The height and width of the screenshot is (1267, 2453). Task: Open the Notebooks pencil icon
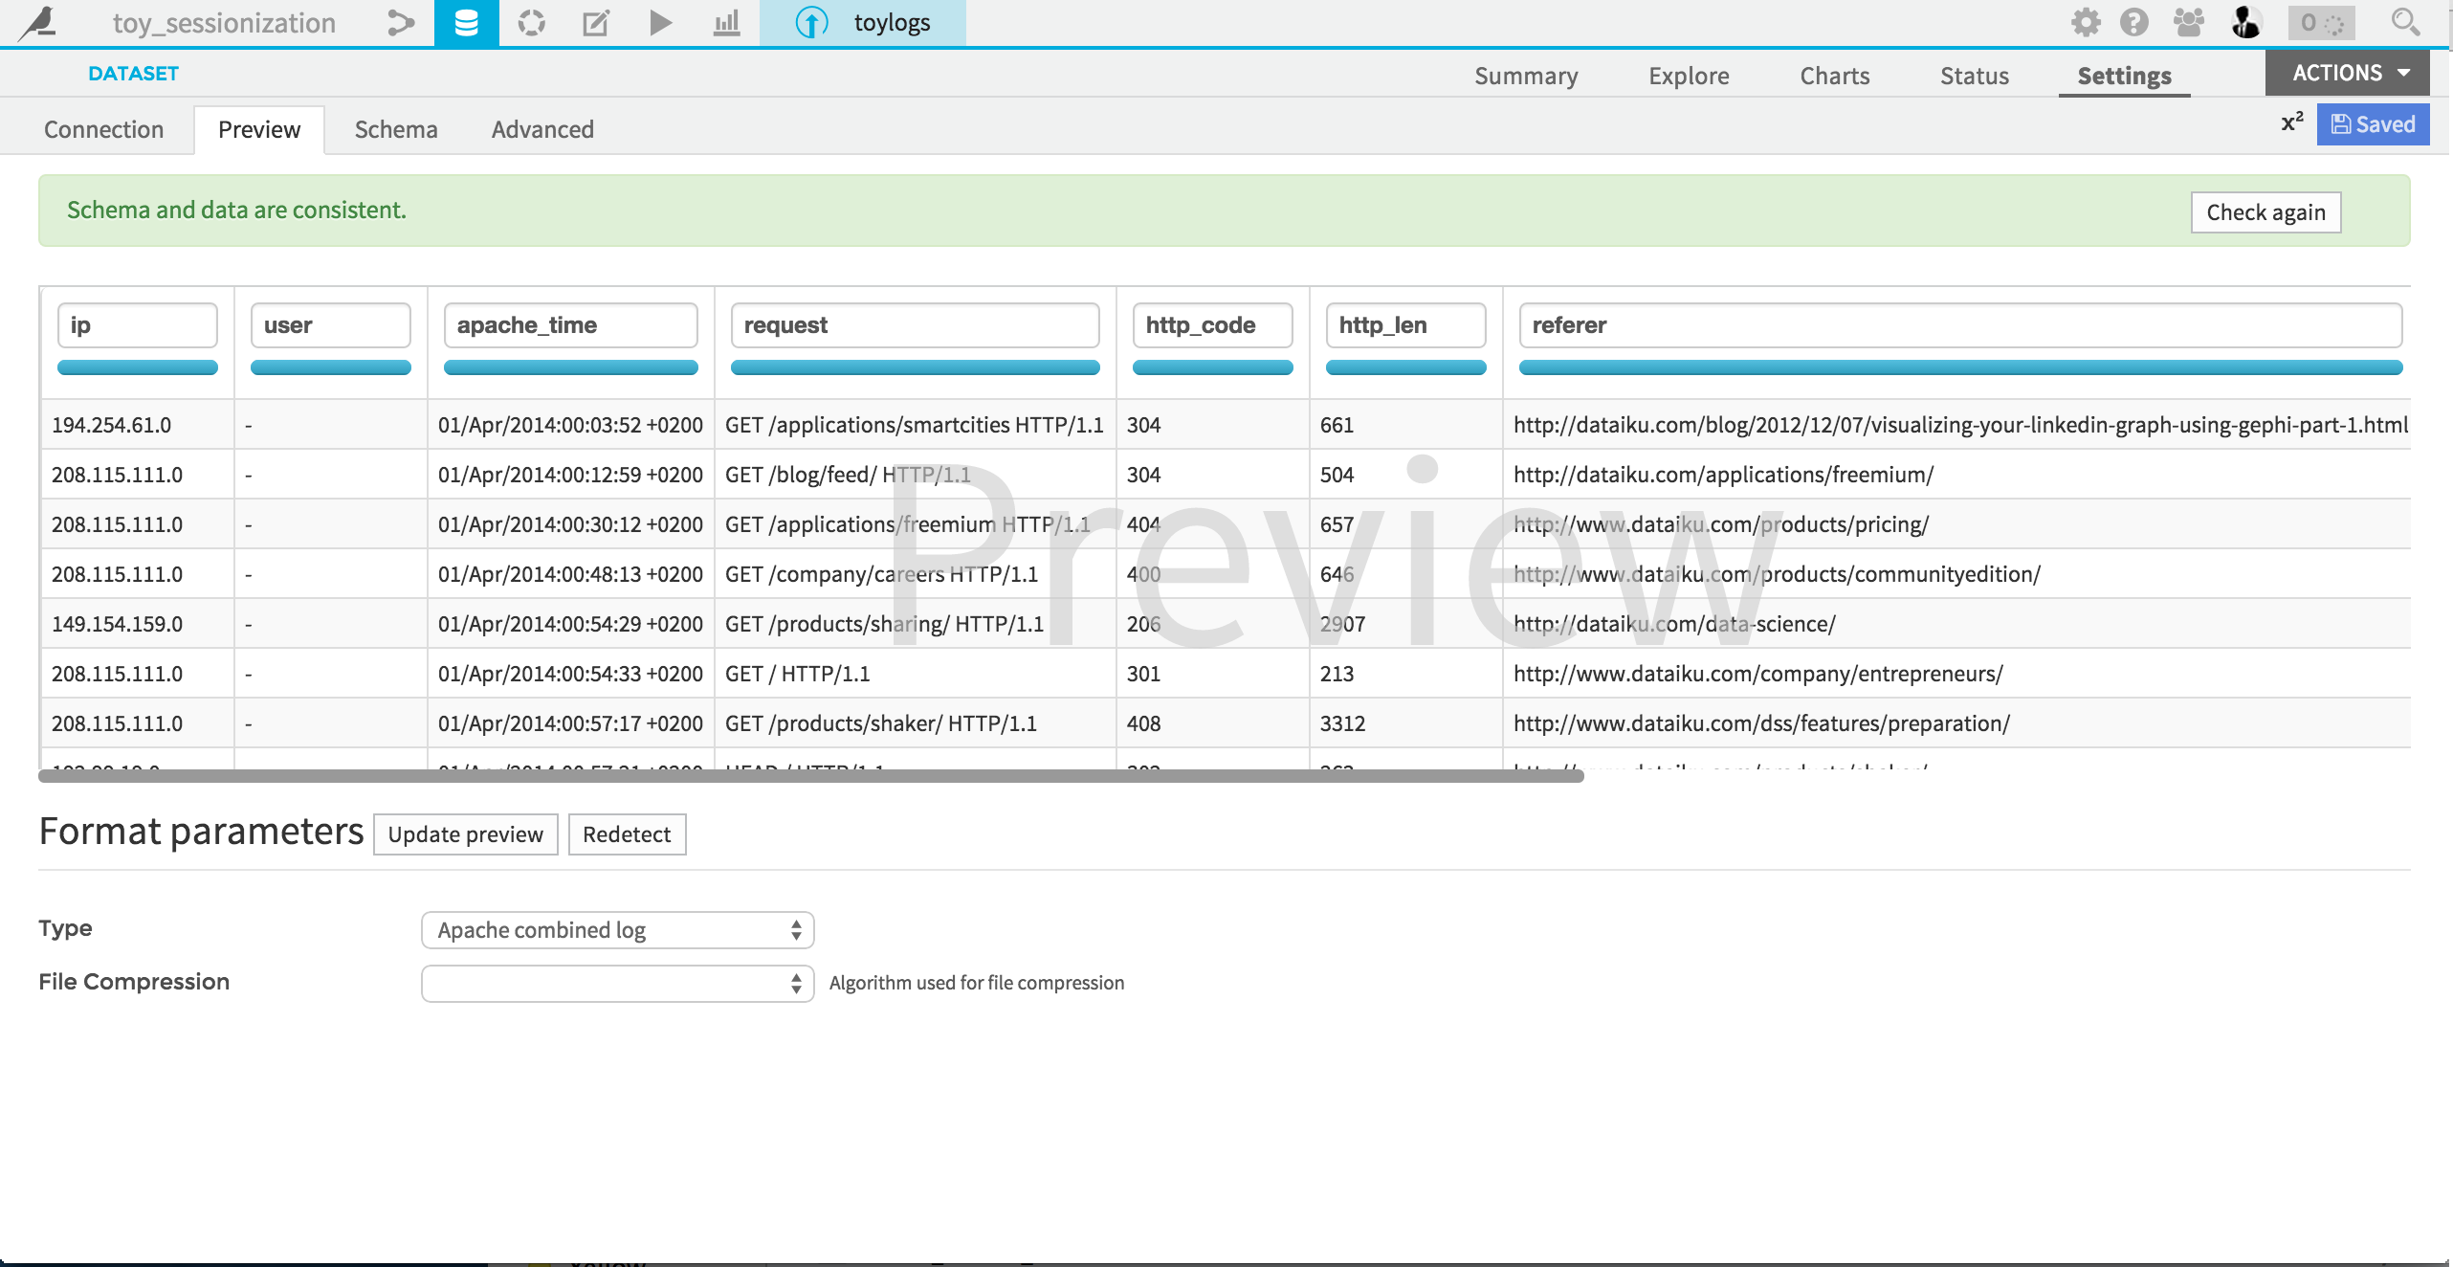595,22
